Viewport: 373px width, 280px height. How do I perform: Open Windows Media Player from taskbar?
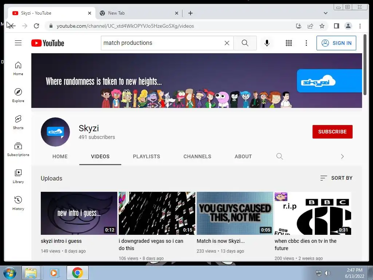[54, 273]
